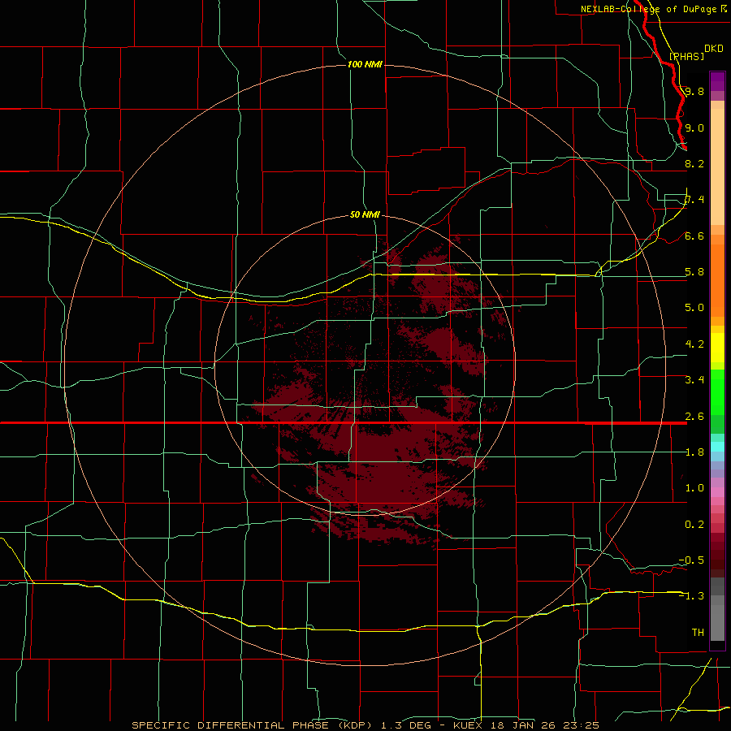Screen dimensions: 731x731
Task: Click the 4.2 scale value
Action: point(694,344)
